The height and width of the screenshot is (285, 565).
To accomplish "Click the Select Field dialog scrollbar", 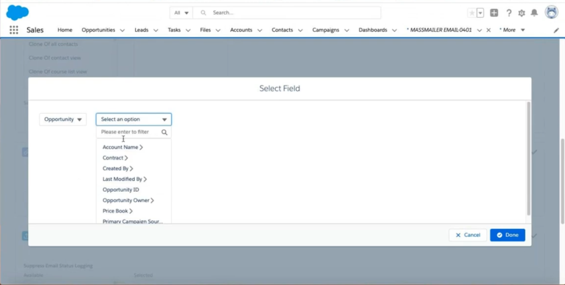I will click(x=529, y=158).
